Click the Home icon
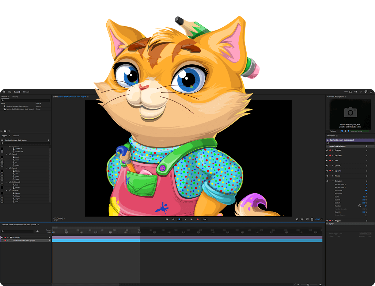Viewport: 375px width, 286px height. (x=4, y=92)
